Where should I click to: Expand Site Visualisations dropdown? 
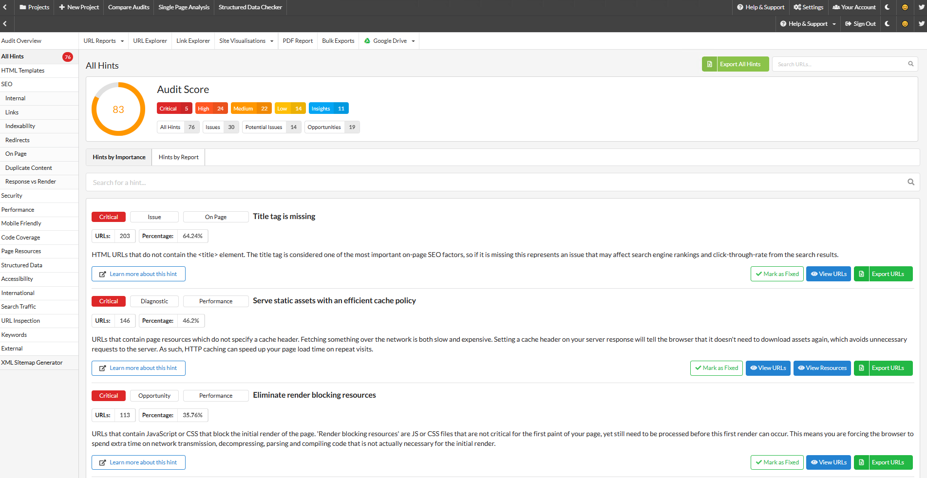246,41
